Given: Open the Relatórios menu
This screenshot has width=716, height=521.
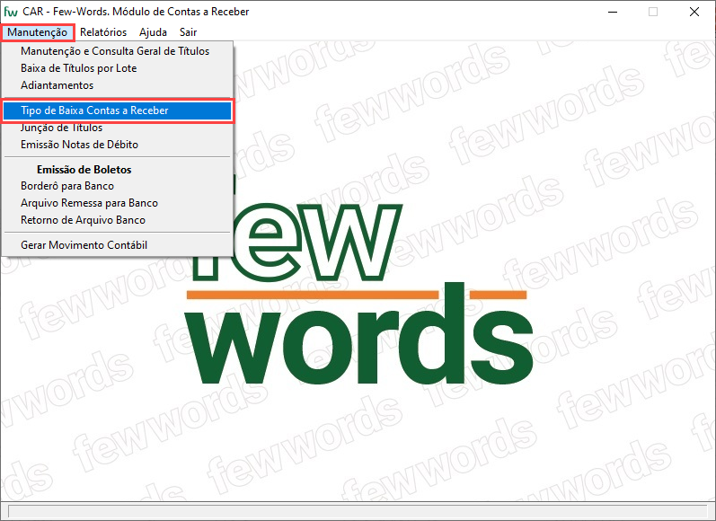Looking at the screenshot, I should tap(103, 32).
